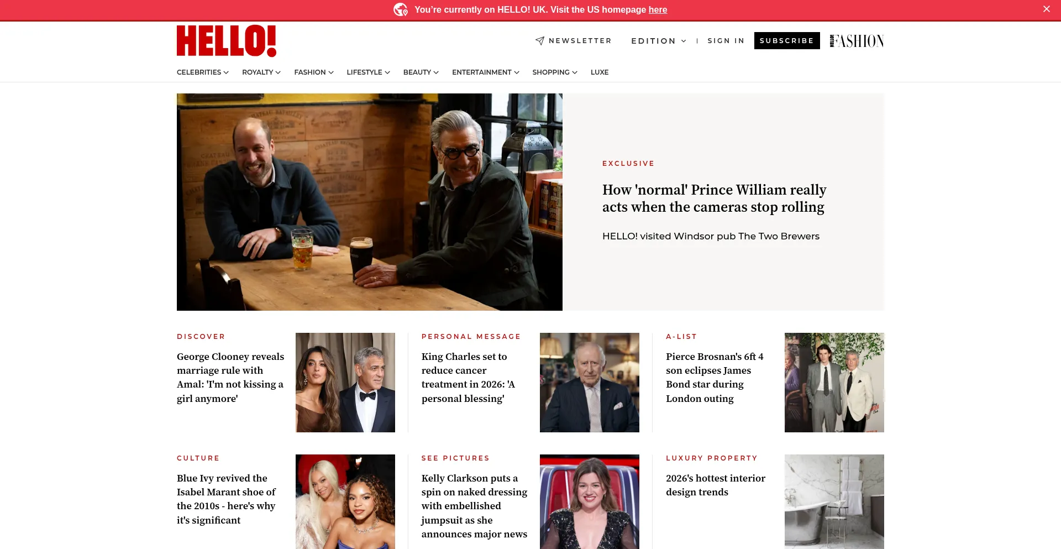The width and height of the screenshot is (1061, 549).
Task: Click the Subscribe button
Action: click(x=787, y=41)
